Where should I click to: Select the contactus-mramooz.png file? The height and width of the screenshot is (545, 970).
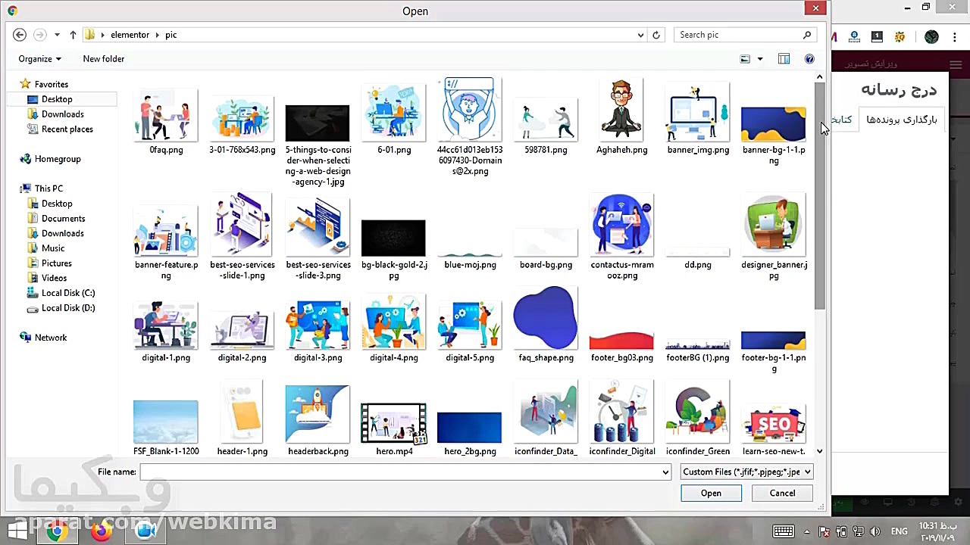[622, 236]
